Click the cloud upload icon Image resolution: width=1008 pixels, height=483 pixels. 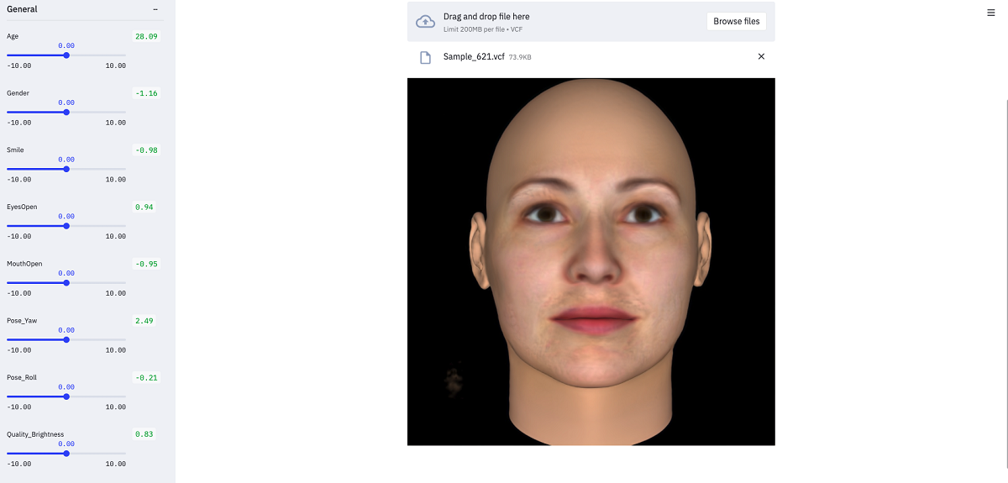[x=426, y=22]
